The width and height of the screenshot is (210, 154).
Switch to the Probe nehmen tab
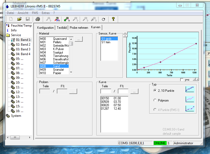(x=79, y=28)
